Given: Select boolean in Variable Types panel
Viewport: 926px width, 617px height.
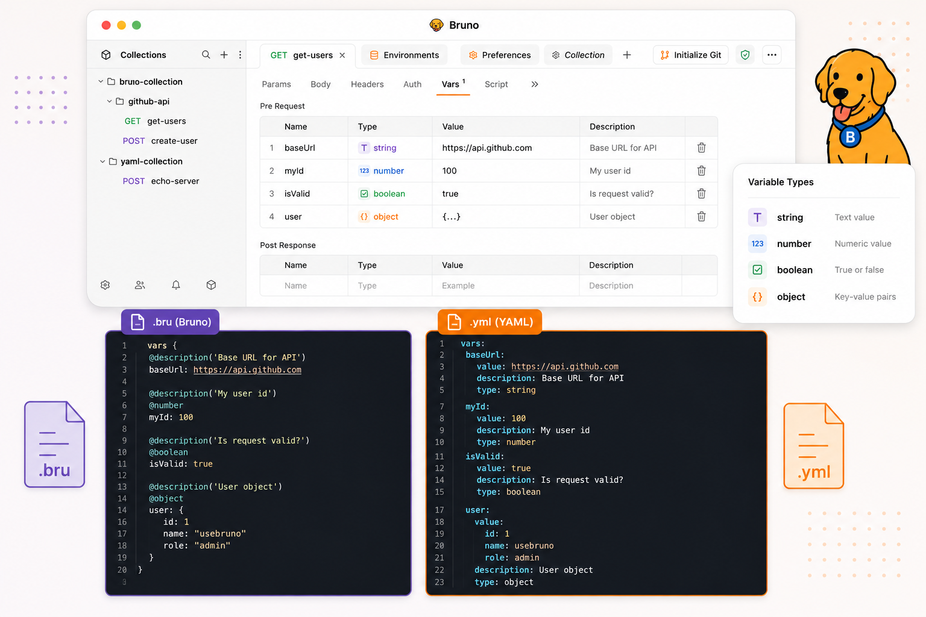Looking at the screenshot, I should pos(824,270).
